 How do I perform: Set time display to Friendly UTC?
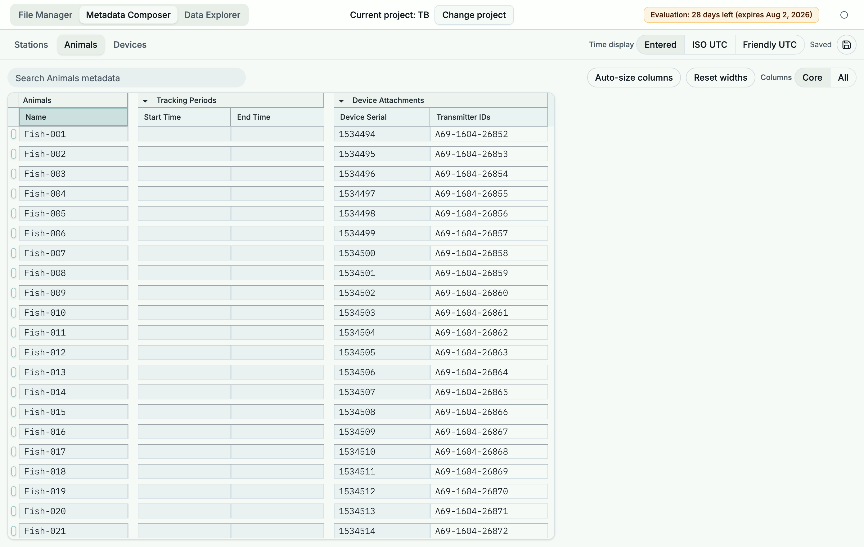769,44
